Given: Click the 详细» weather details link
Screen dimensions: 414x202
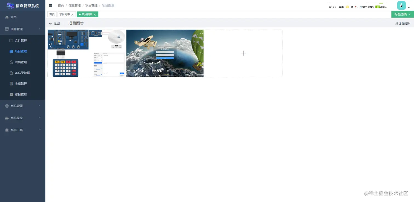Looking at the screenshot, I should tap(383, 7).
